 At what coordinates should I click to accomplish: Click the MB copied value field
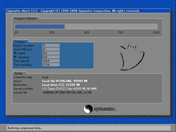point(51,53)
